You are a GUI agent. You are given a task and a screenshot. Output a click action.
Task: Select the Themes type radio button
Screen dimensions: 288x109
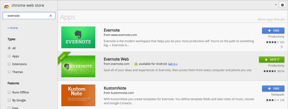tap(9, 72)
